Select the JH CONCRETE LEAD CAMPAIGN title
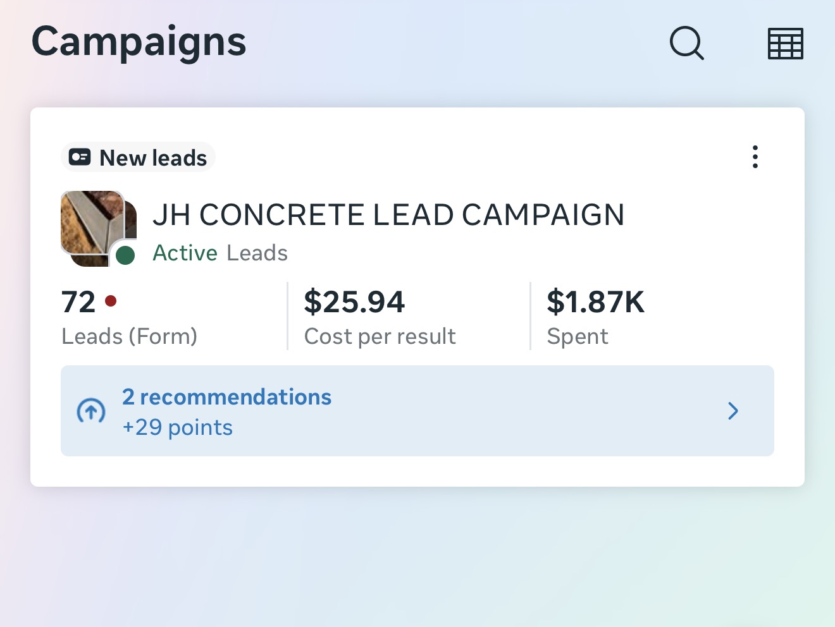 (x=388, y=215)
